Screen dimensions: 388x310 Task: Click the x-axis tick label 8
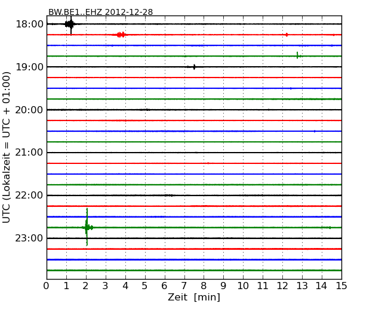[204, 286]
